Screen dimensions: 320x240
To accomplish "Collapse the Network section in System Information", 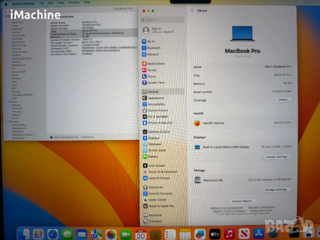I will click(6, 101).
